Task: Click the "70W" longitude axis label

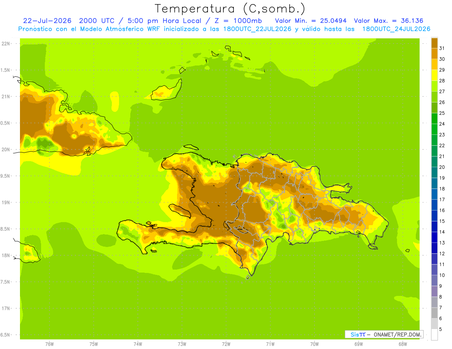Action: pos(315,344)
